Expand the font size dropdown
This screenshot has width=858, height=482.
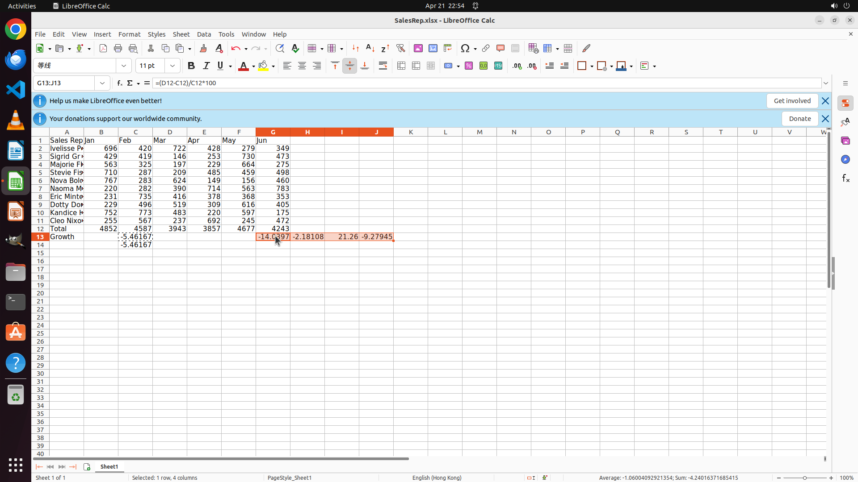[172, 66]
